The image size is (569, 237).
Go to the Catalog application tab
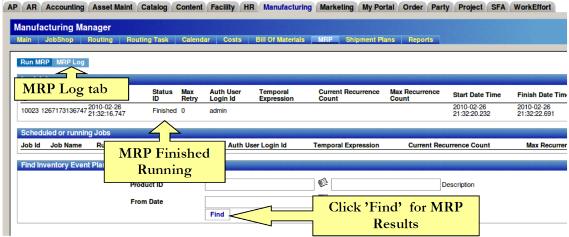pos(153,7)
